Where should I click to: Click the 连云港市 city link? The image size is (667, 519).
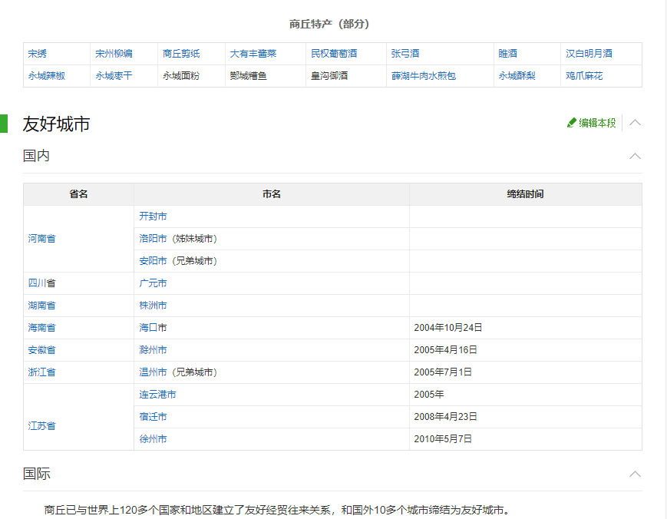(x=157, y=395)
